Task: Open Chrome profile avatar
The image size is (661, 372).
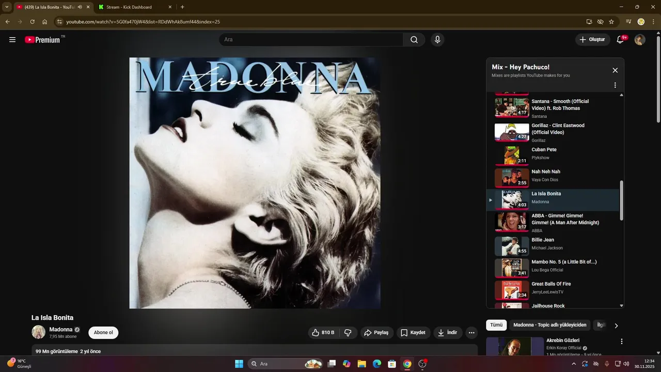Action: pos(641,22)
